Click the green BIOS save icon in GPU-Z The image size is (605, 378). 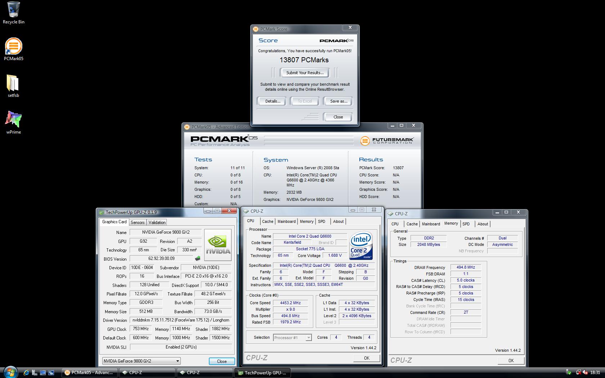198,258
